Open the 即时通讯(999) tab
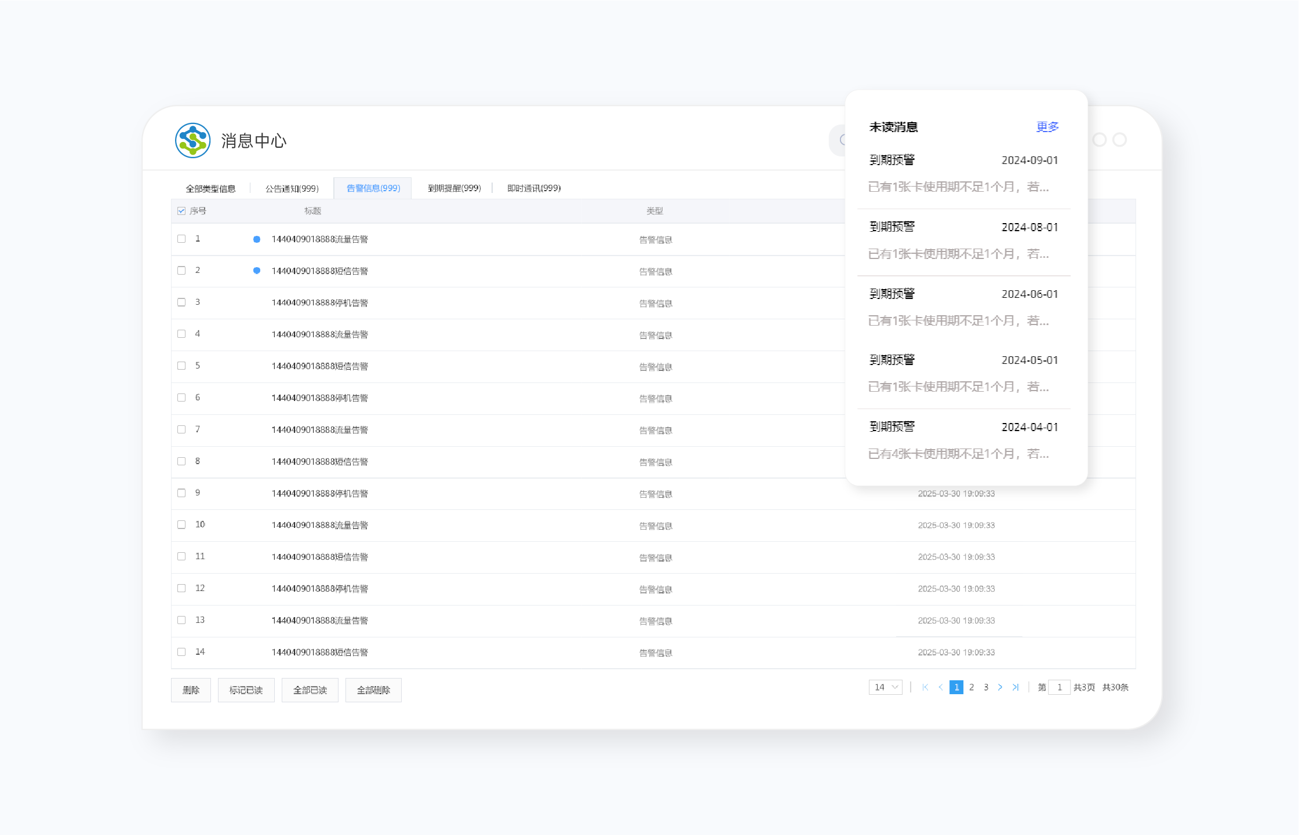 pos(534,188)
